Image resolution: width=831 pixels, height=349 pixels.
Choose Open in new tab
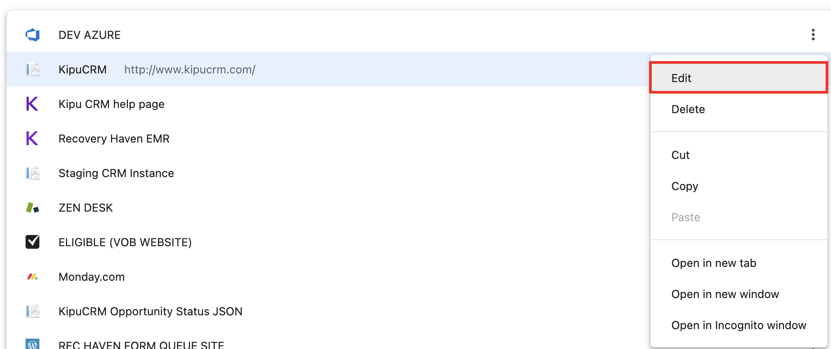(x=714, y=263)
